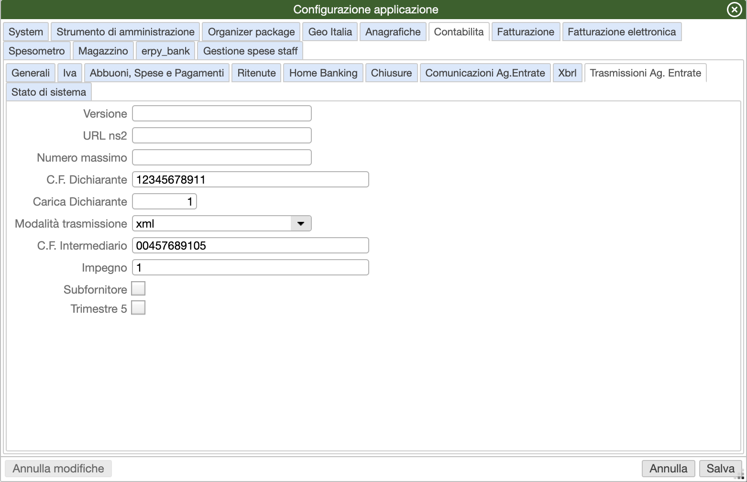747x482 pixels.
Task: Close the Configurazione applicazione dialog
Action: [x=734, y=10]
